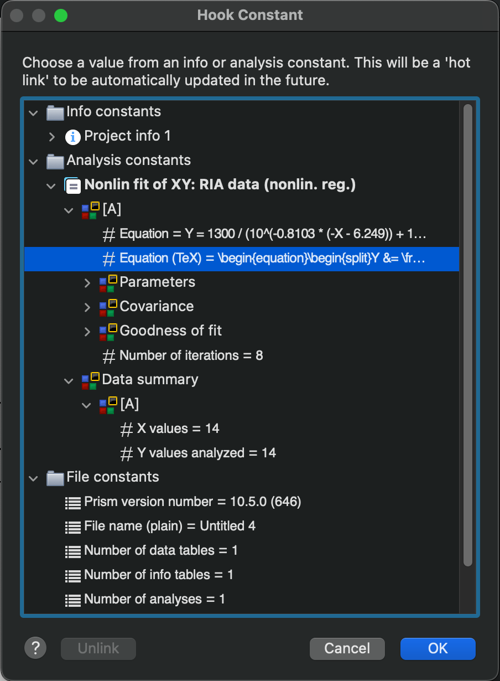The height and width of the screenshot is (681, 500).
Task: Select the Y values analyzed = 14 row
Action: click(x=206, y=453)
